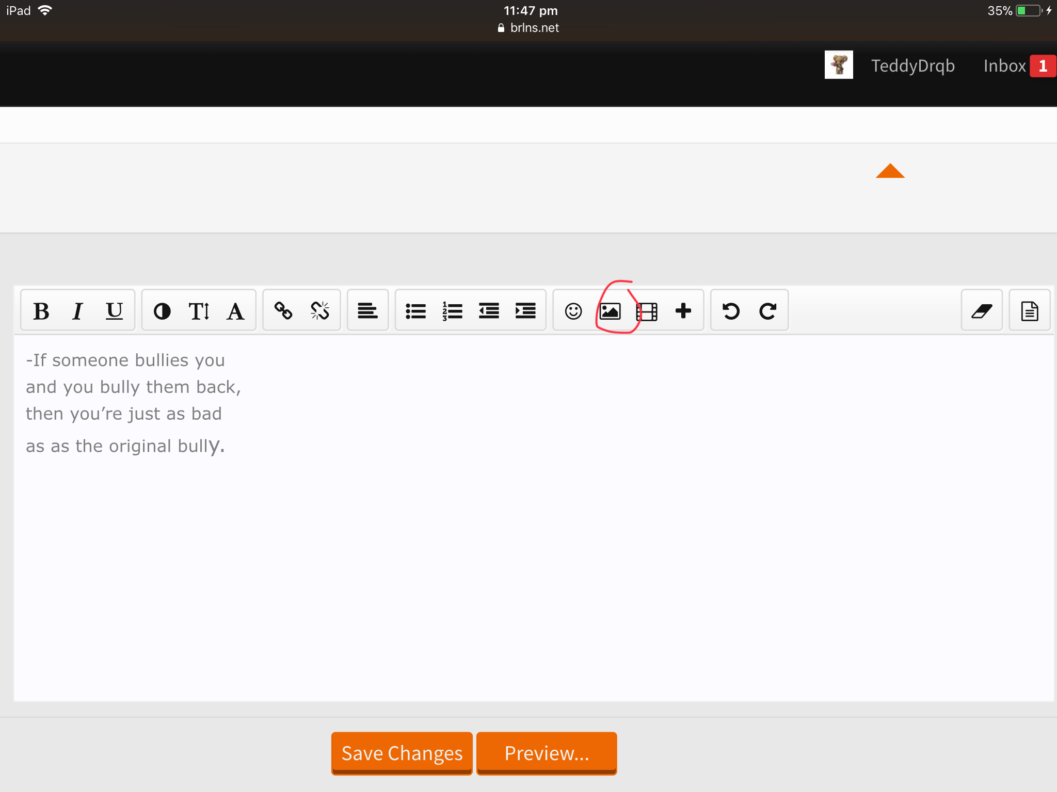Open the smiley emoji picker
This screenshot has width=1057, height=792.
click(x=573, y=311)
